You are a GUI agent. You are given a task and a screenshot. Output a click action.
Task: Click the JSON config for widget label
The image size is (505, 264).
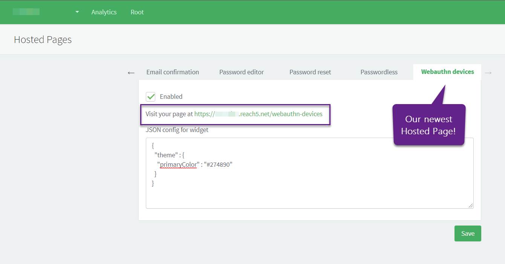tap(177, 130)
